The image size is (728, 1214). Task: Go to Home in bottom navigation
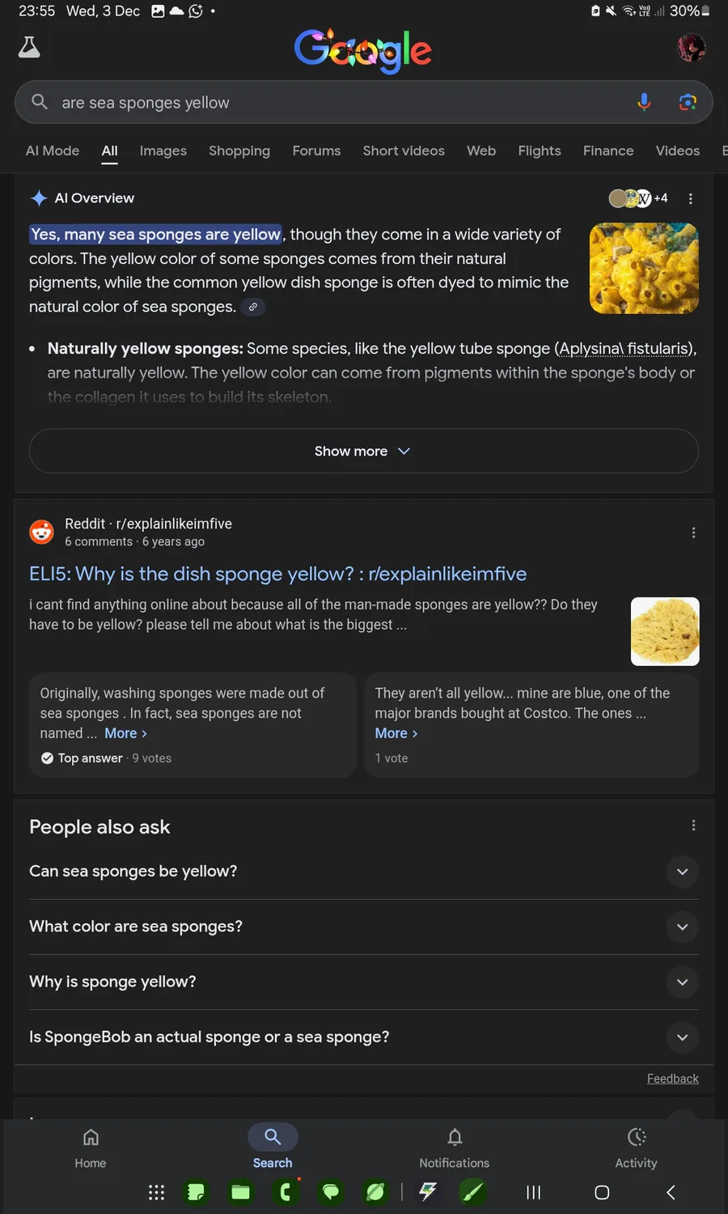tap(91, 1148)
